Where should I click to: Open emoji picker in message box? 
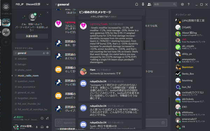[x=163, y=123]
